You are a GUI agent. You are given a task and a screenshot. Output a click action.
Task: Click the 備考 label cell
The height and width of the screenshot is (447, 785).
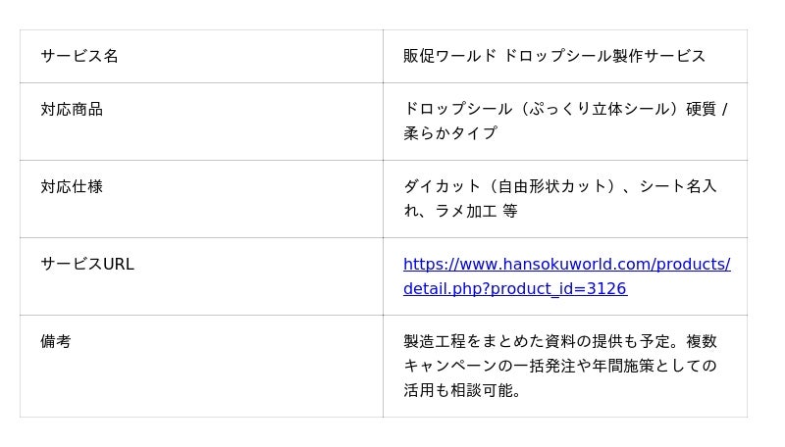click(56, 342)
